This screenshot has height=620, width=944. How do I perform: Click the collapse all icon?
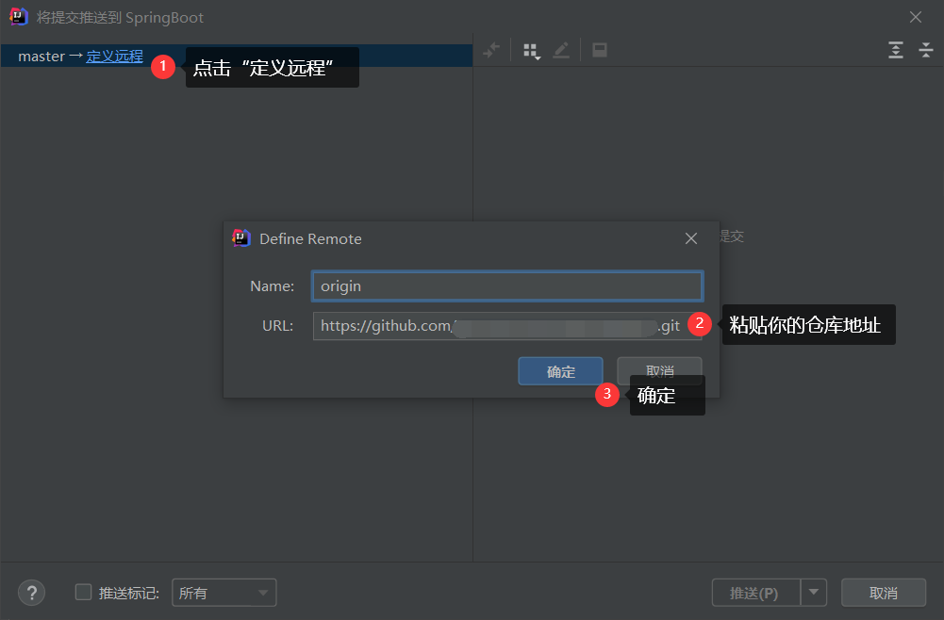tap(926, 50)
